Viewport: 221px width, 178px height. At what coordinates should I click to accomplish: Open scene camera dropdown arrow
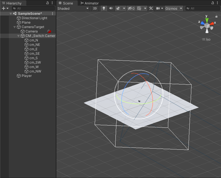pyautogui.click(x=162, y=8)
